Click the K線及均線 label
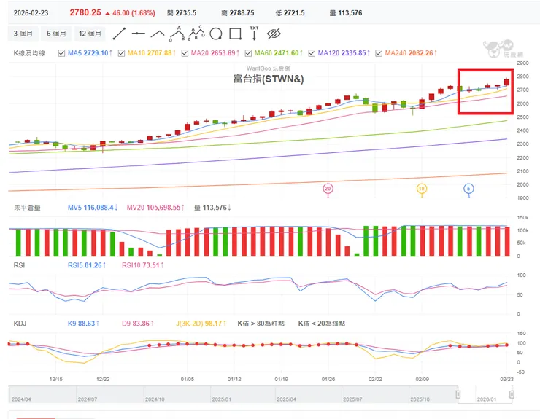 29,53
